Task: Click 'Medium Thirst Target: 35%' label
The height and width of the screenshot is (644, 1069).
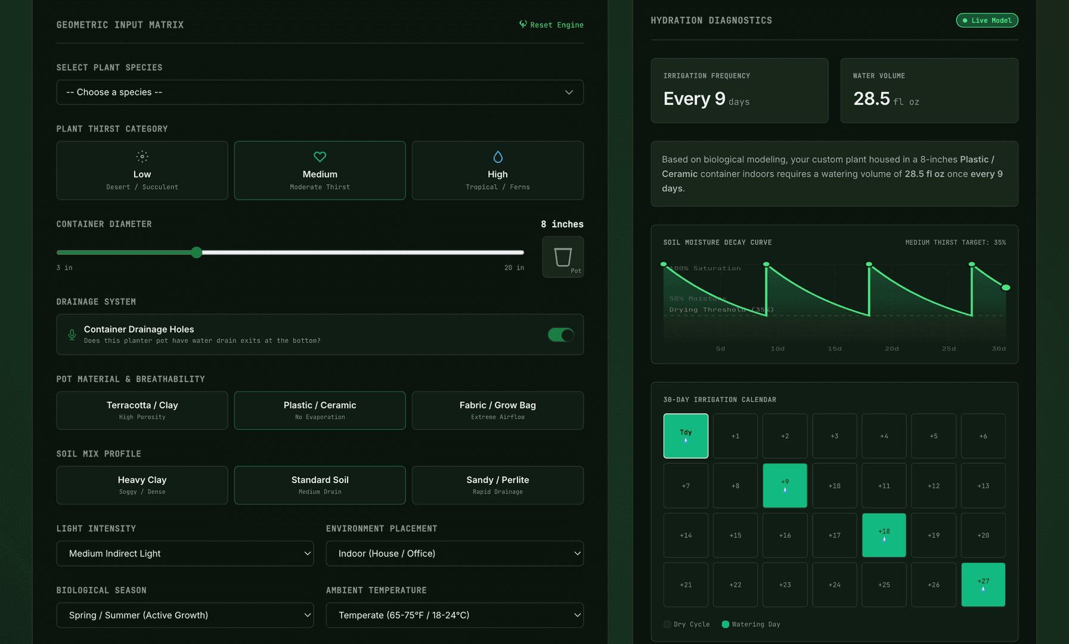Action: pyautogui.click(x=955, y=243)
